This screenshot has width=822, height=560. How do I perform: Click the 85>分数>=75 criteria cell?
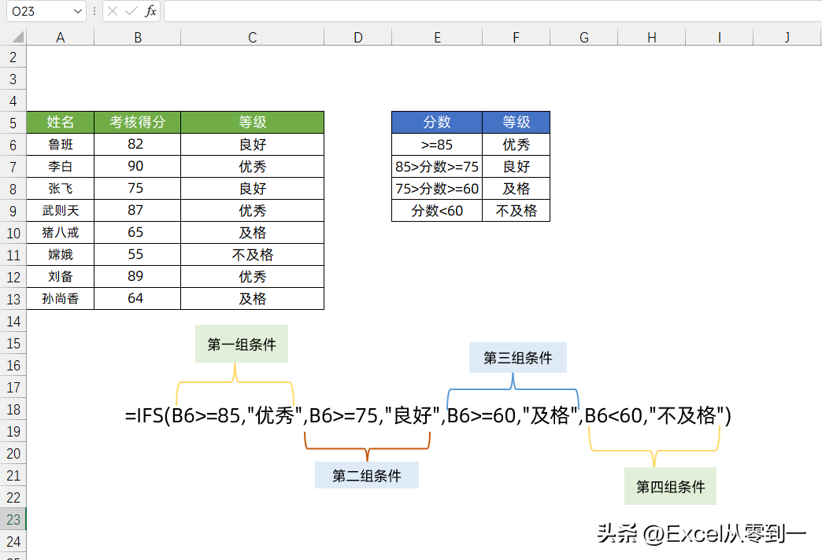437,166
